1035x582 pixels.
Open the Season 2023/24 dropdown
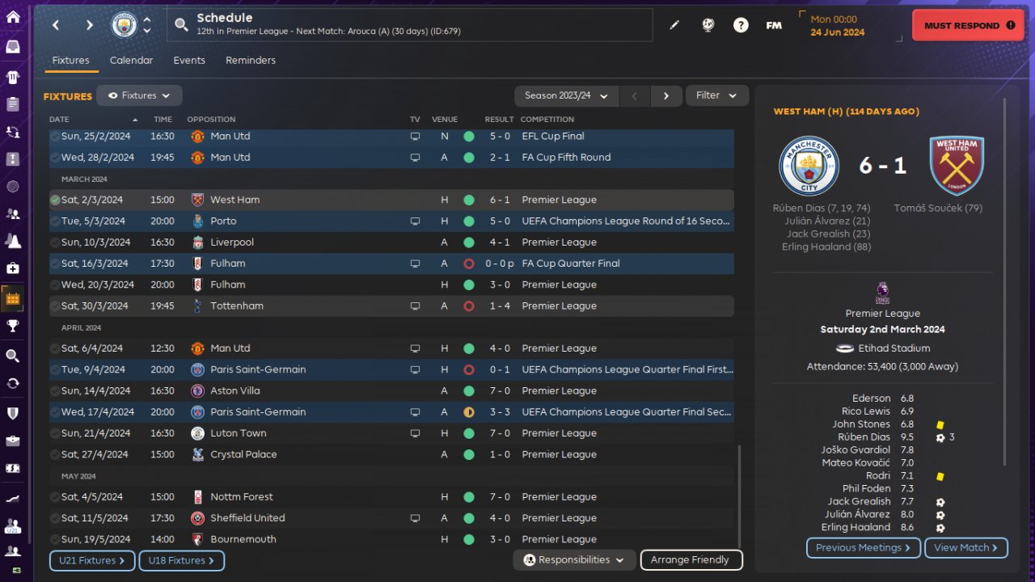pos(566,95)
